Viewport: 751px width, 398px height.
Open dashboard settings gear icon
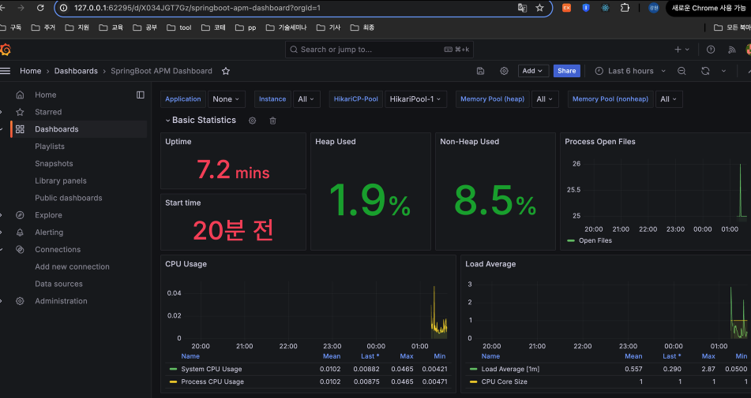click(x=504, y=71)
